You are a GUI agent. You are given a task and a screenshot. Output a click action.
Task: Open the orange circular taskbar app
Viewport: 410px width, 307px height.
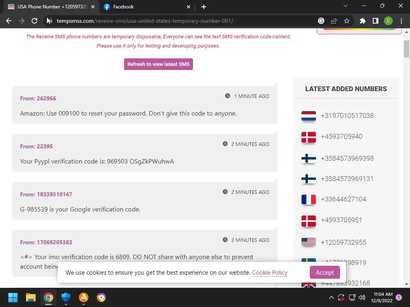[84, 297]
